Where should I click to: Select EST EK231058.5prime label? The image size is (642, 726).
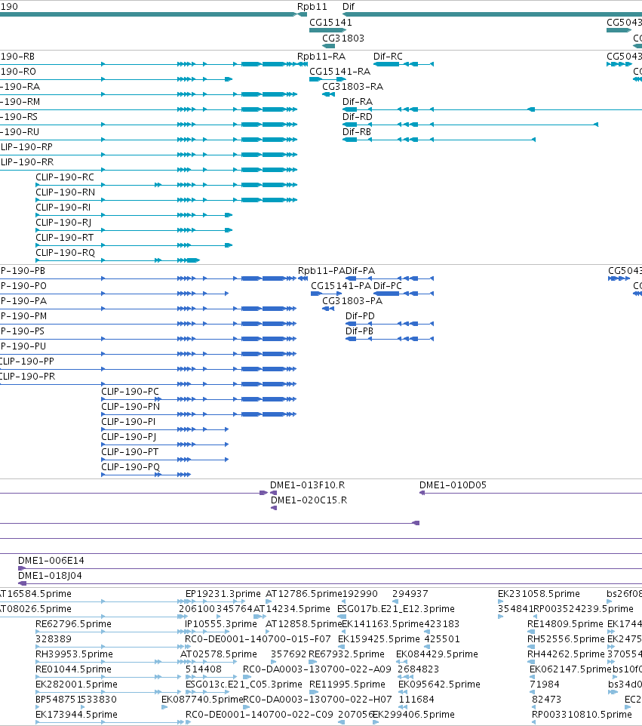coord(539,594)
